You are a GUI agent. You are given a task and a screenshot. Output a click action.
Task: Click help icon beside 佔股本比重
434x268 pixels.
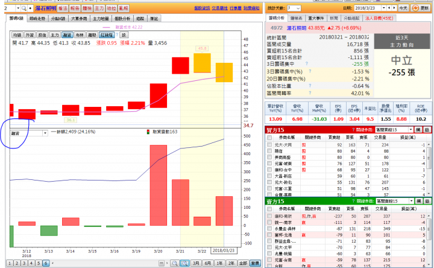pyautogui.click(x=310, y=86)
